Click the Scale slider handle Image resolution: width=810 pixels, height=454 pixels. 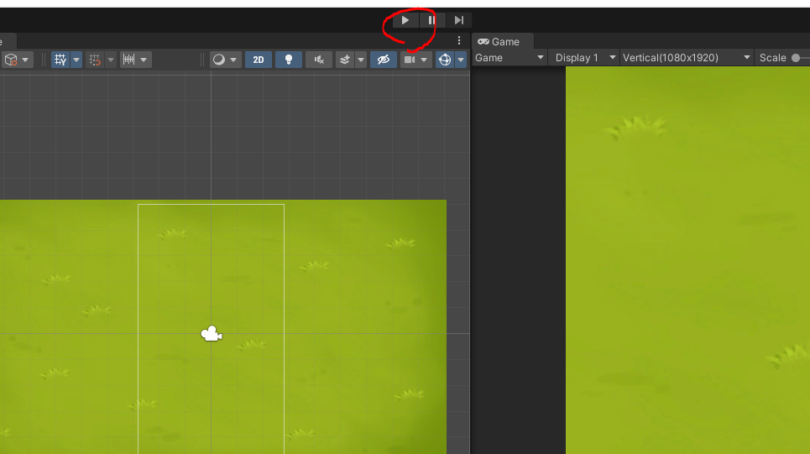(x=796, y=58)
